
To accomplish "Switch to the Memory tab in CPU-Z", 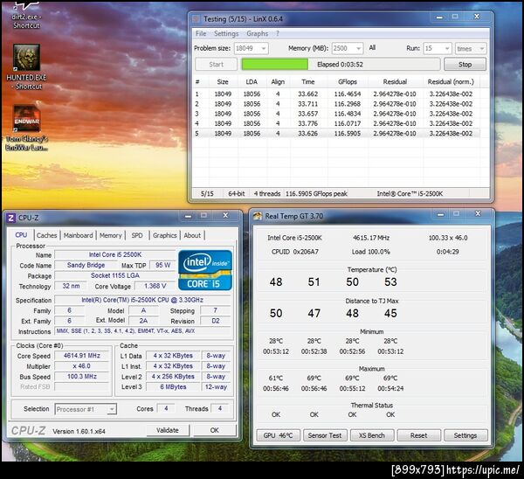I will click(111, 235).
